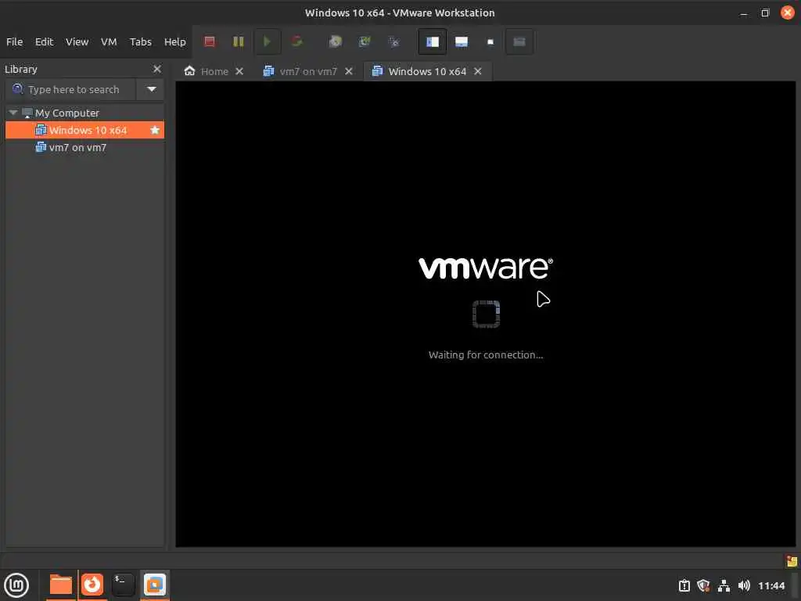Click the 11:44 clock in the panel
801x601 pixels.
770,585
